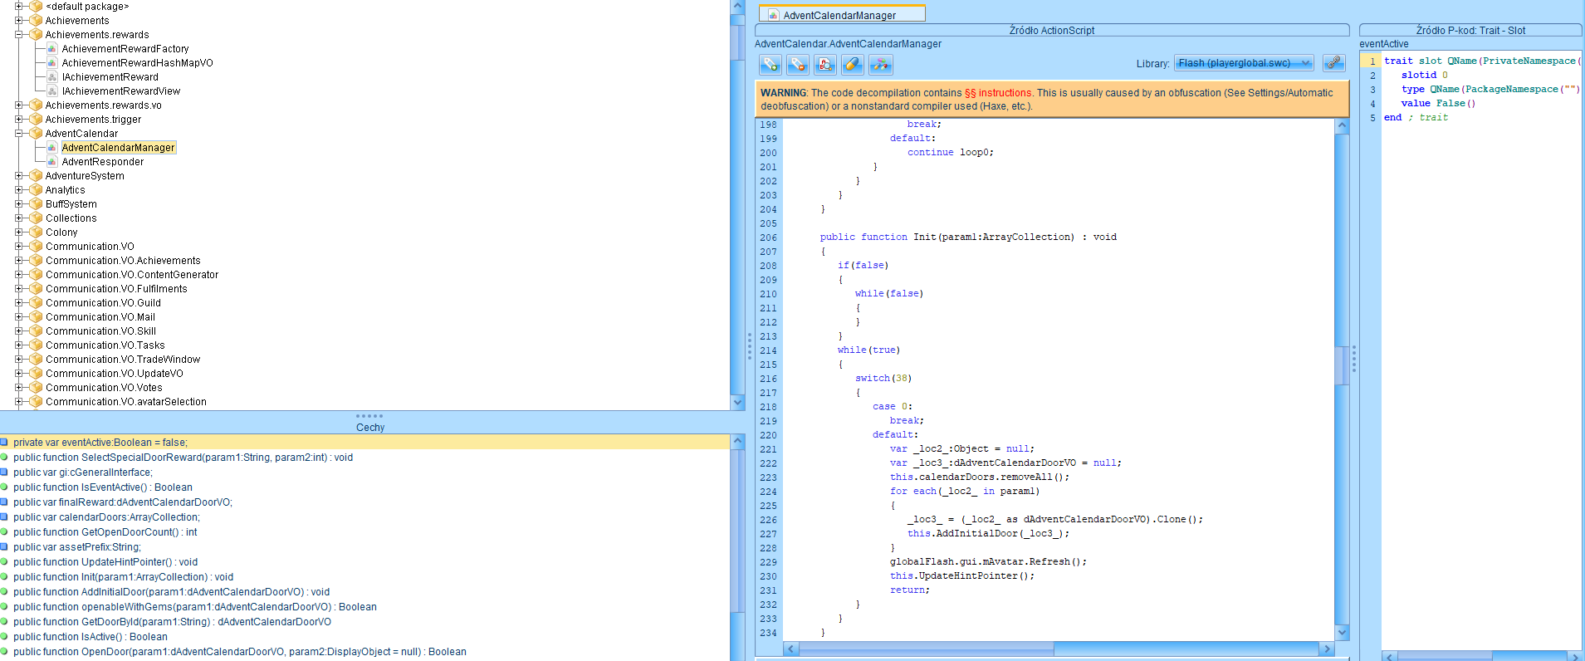Collapse the Achievements.rewards package node
1585x661 pixels.
[x=18, y=34]
